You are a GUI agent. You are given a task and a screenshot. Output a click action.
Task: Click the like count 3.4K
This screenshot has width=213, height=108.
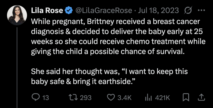[124, 97]
